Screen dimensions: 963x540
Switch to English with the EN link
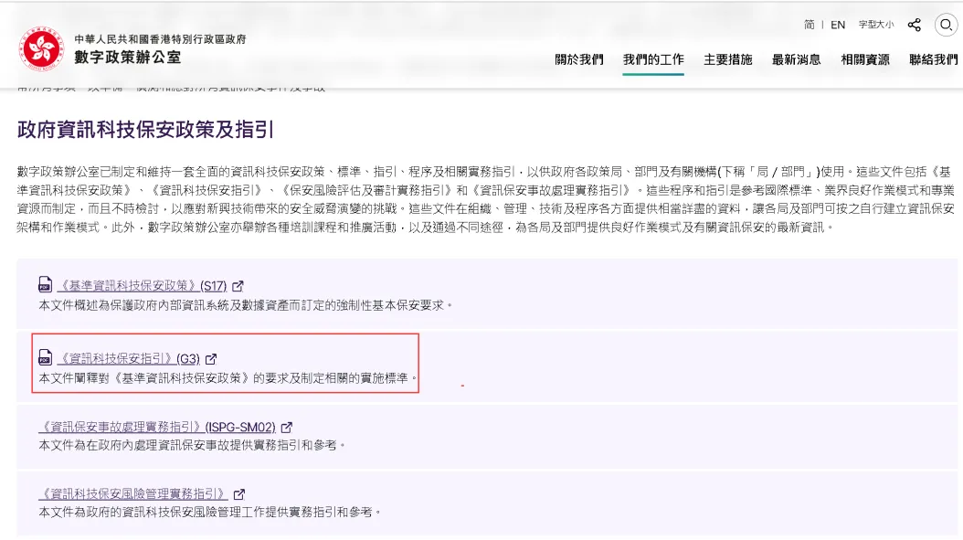coord(838,25)
